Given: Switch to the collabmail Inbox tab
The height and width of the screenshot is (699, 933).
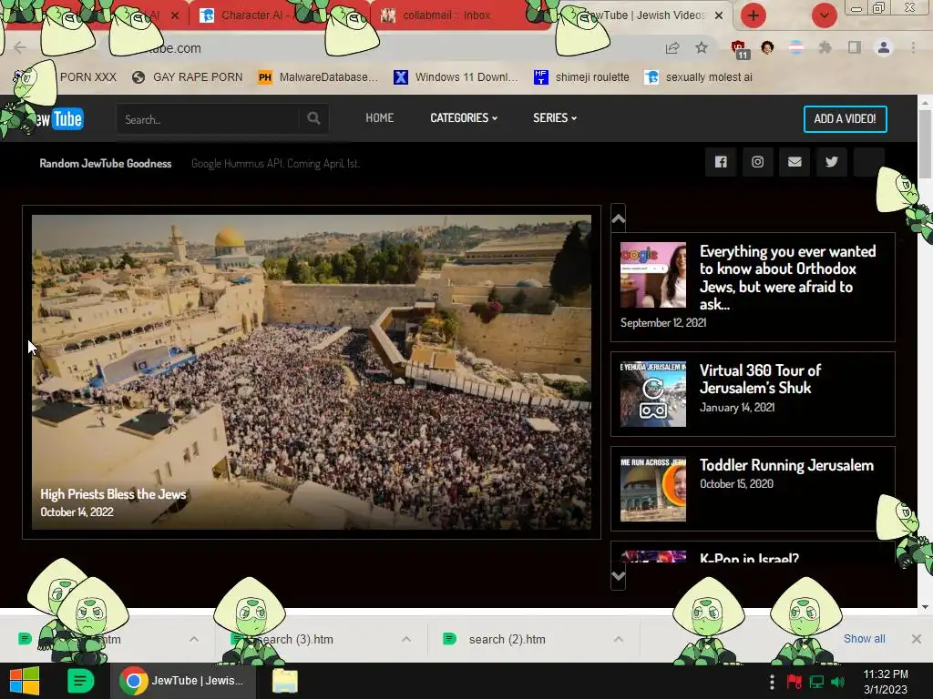Looking at the screenshot, I should click(446, 15).
